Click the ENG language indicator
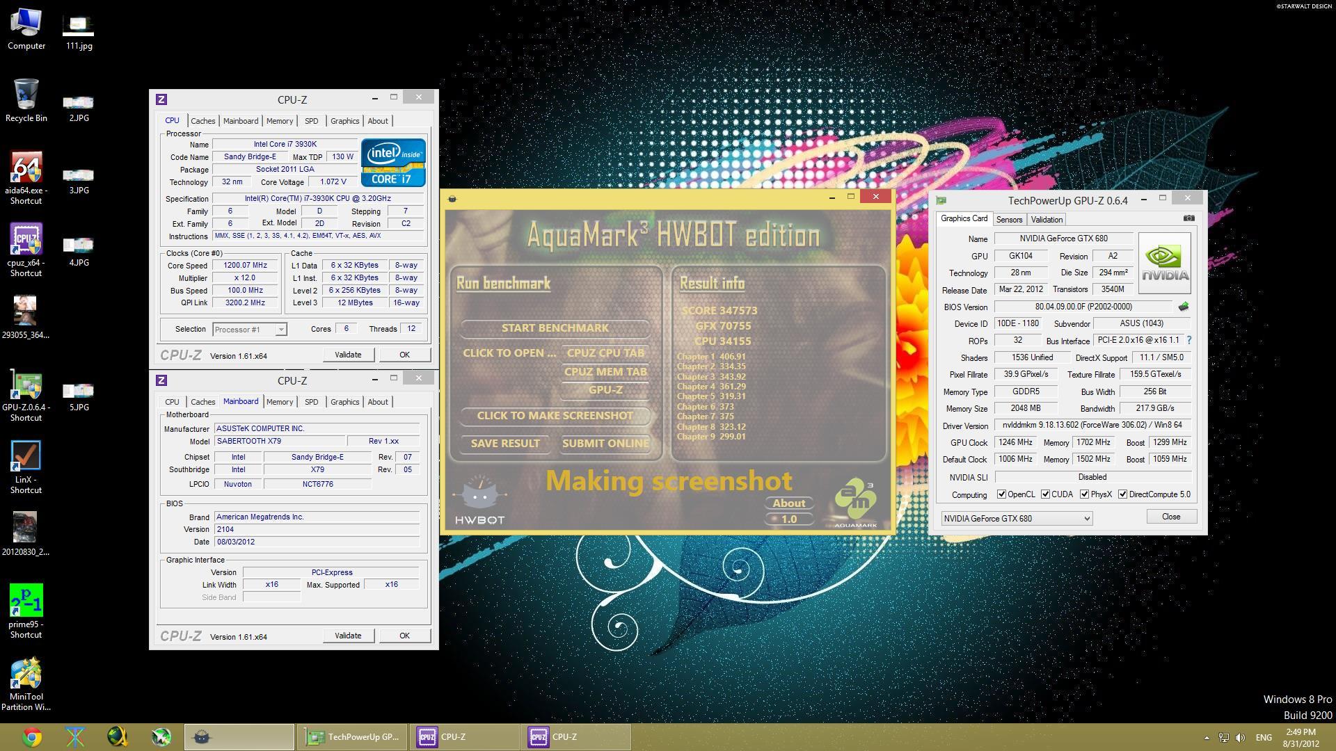The height and width of the screenshot is (751, 1336). 1264,738
